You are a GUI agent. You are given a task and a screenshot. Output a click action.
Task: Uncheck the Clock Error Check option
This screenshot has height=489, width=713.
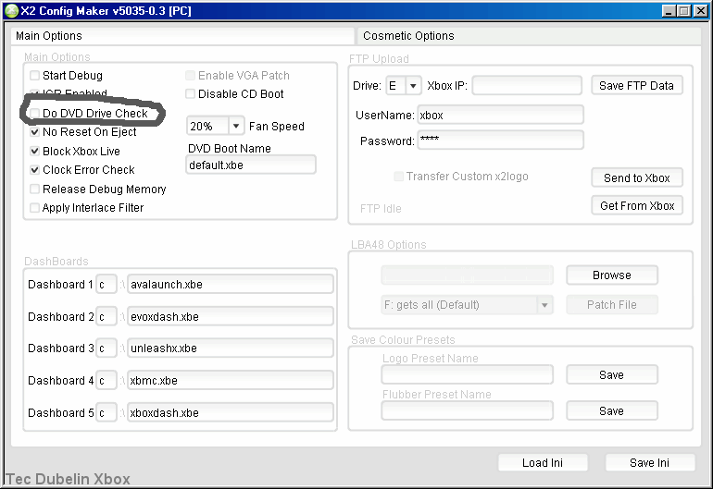click(35, 170)
